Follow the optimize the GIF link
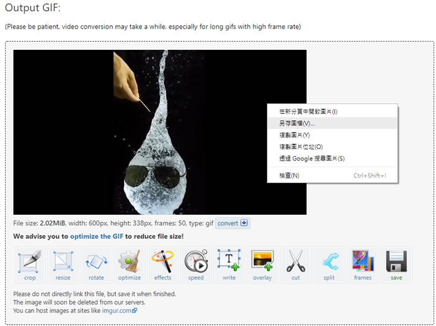436x326 pixels. [x=97, y=236]
